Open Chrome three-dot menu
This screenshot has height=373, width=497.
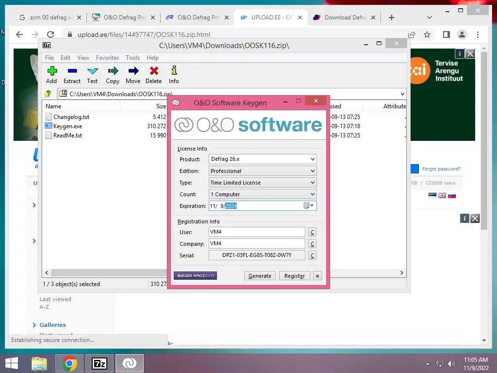coord(478,34)
